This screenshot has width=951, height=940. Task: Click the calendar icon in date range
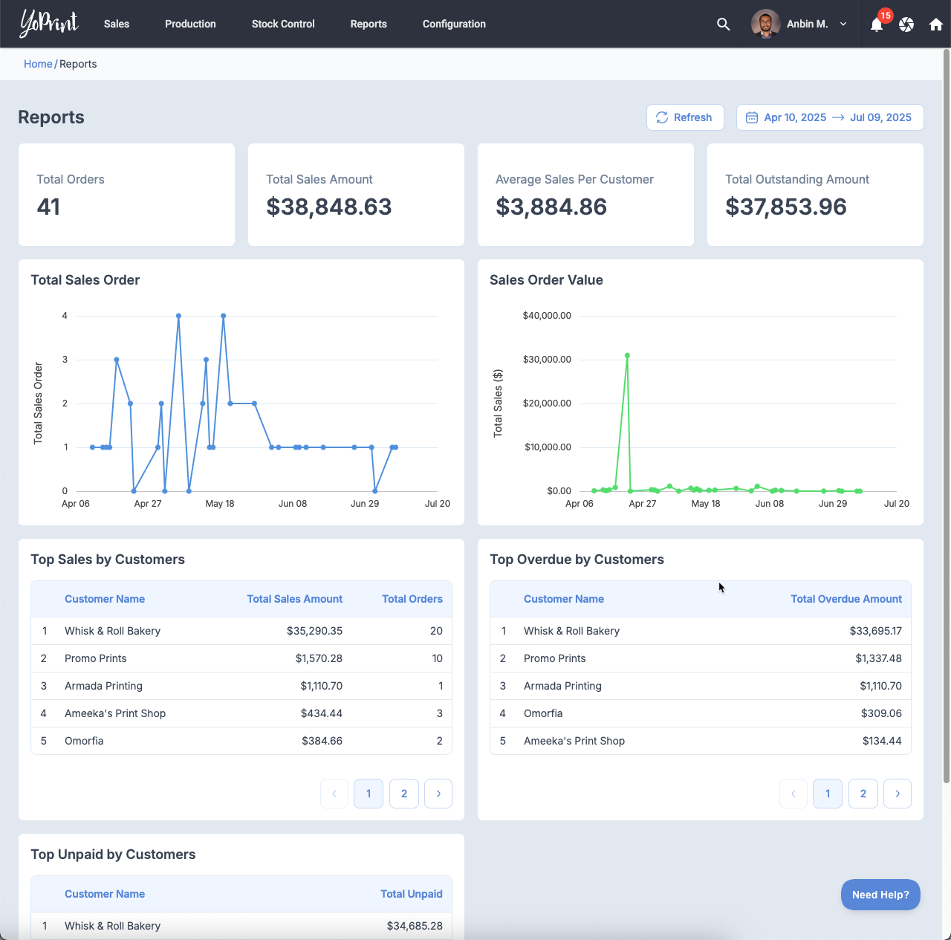(x=752, y=117)
